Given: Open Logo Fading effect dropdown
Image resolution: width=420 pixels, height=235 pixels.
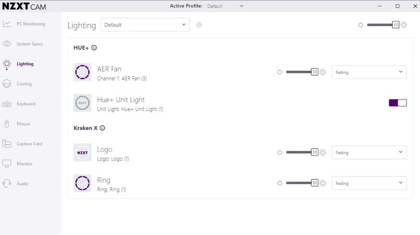Looking at the screenshot, I should click(369, 153).
